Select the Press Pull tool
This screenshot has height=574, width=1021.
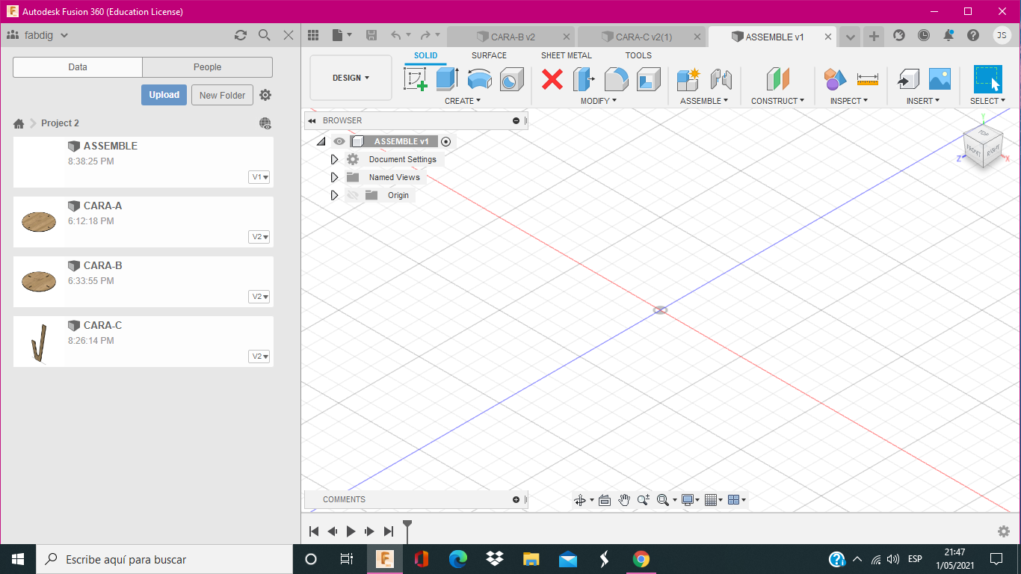584,78
